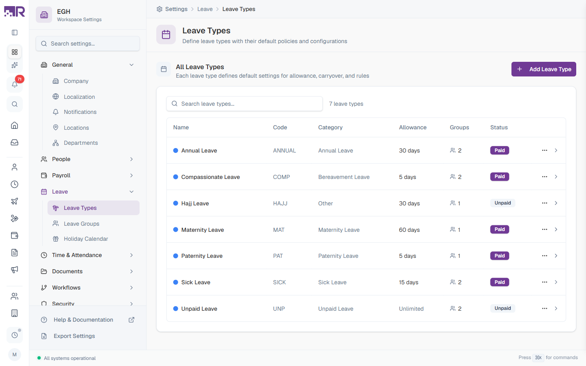Open the inbox tray icon
Screen dimensions: 586x366
(x=15, y=142)
